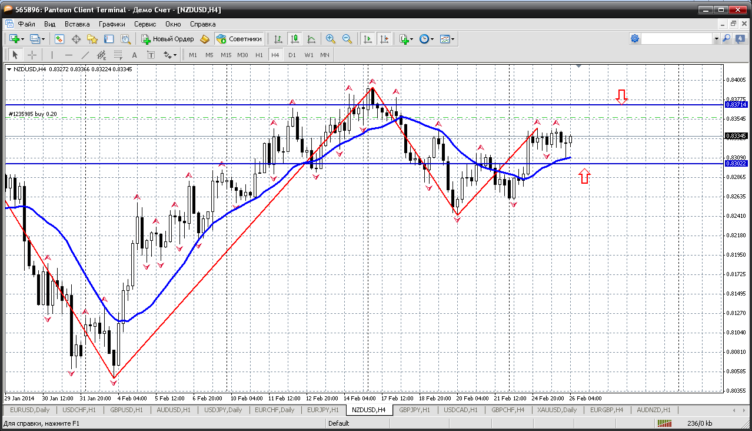The image size is (752, 431).
Task: Expand the arrows tool dropdown
Action: [175, 55]
